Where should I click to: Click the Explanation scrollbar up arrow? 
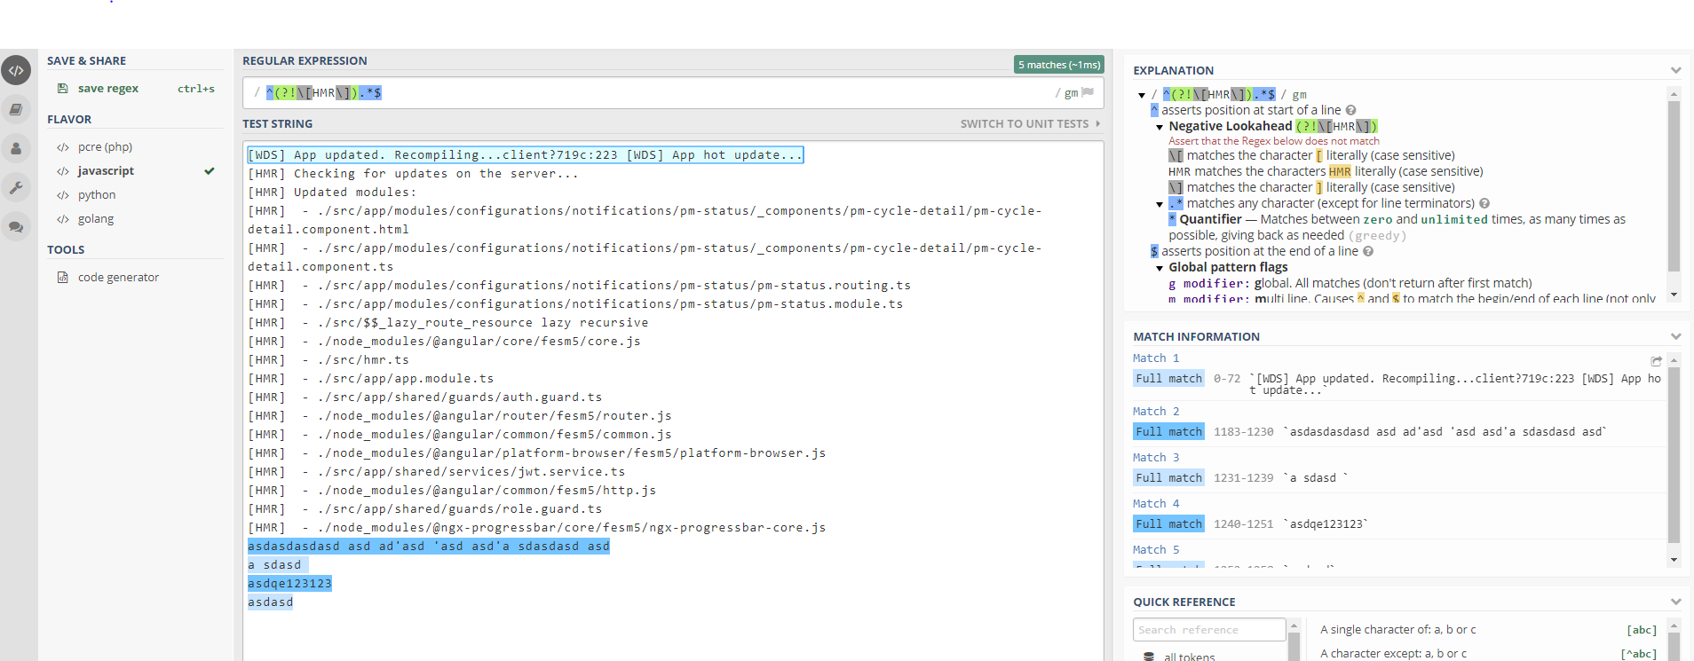[1674, 94]
